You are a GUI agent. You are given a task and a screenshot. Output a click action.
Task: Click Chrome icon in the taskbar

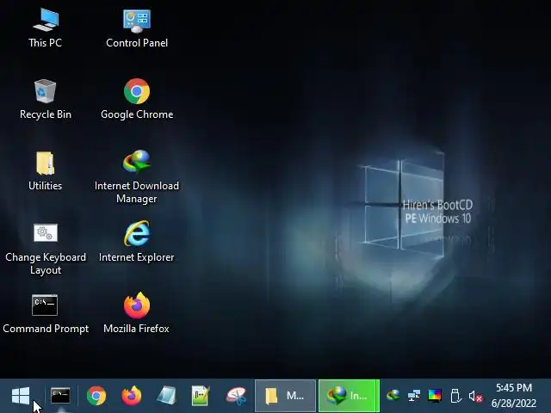tap(96, 396)
